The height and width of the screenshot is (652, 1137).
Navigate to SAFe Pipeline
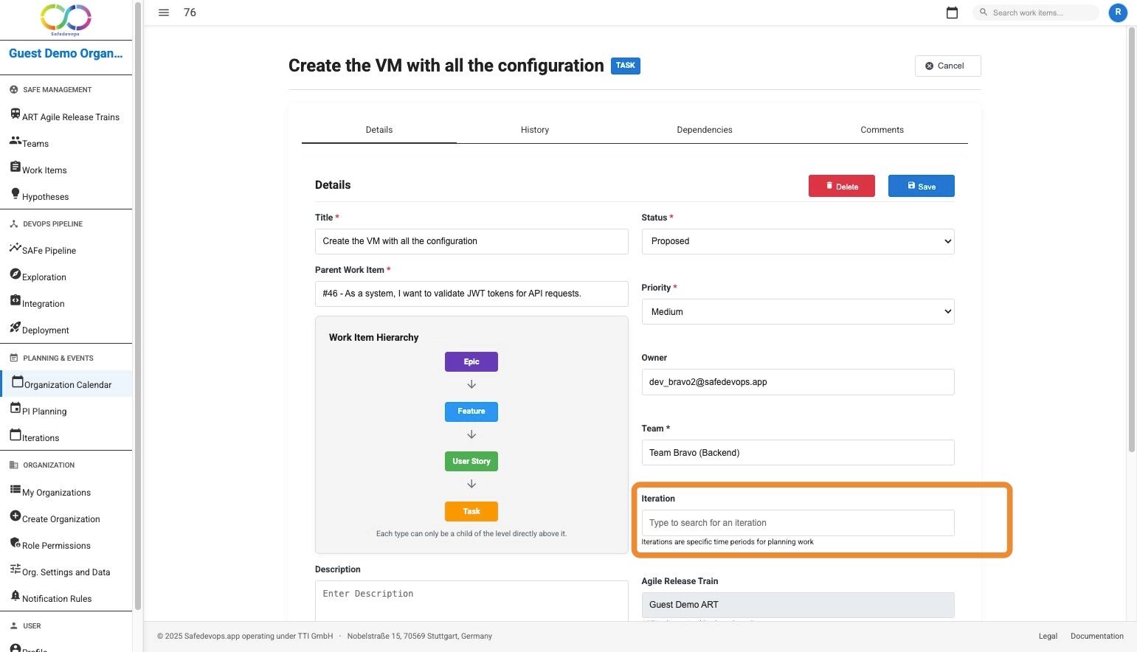(47, 250)
